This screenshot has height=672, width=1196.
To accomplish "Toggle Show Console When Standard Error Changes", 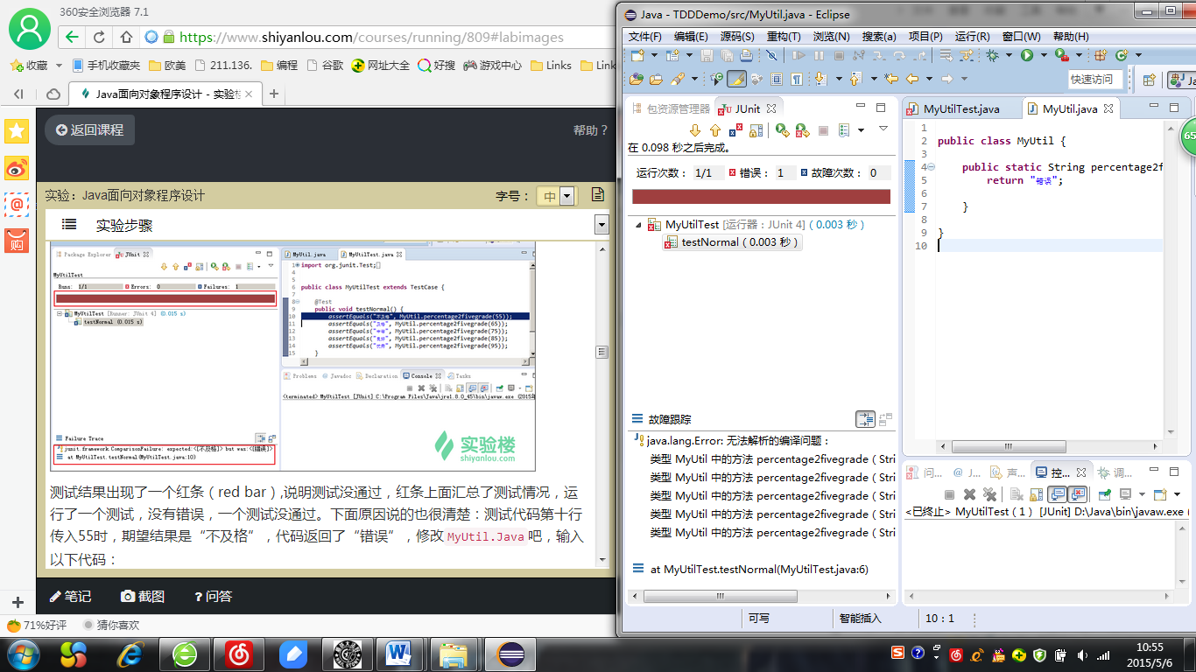I will (x=1077, y=494).
